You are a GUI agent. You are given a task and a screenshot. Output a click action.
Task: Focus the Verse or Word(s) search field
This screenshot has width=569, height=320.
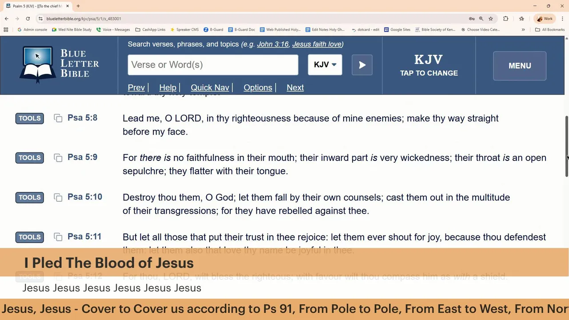(213, 65)
